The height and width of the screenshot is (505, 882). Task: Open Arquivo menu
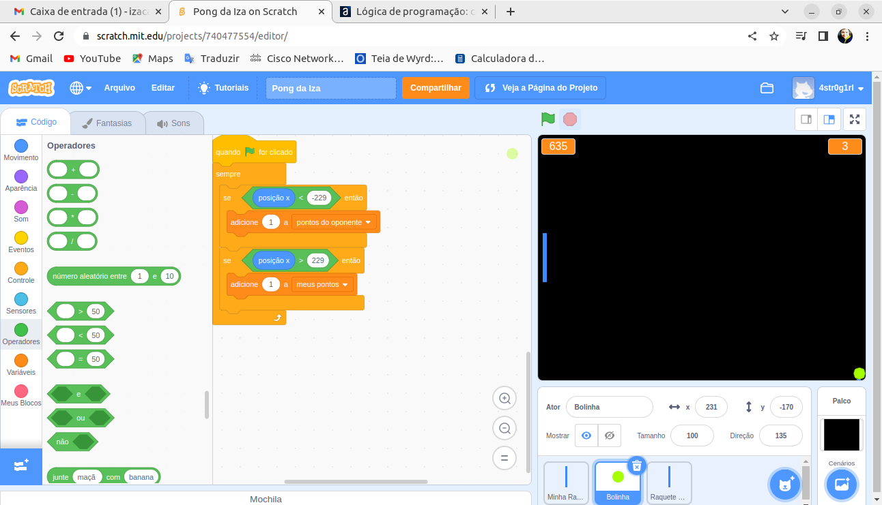click(119, 88)
